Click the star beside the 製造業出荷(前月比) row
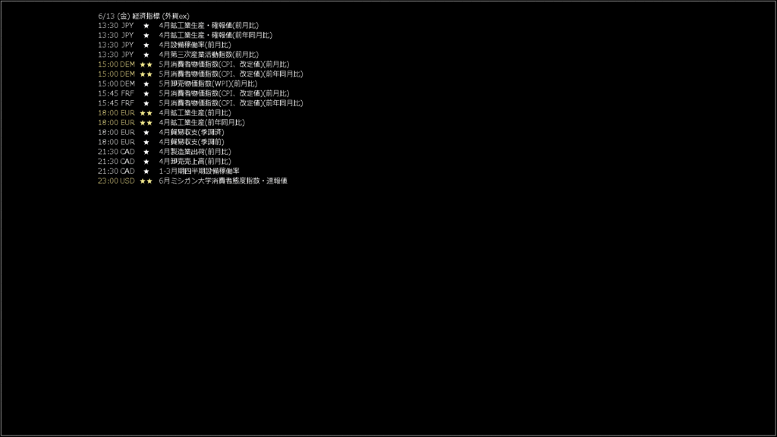This screenshot has width=777, height=437. click(x=146, y=152)
